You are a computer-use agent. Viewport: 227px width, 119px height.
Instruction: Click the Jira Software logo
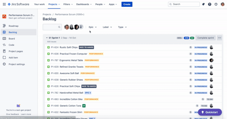[x=18, y=4]
